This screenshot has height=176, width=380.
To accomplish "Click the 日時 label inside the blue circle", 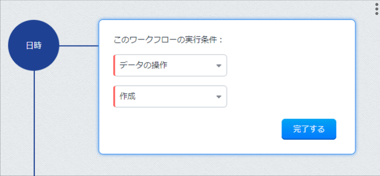I will [x=34, y=46].
